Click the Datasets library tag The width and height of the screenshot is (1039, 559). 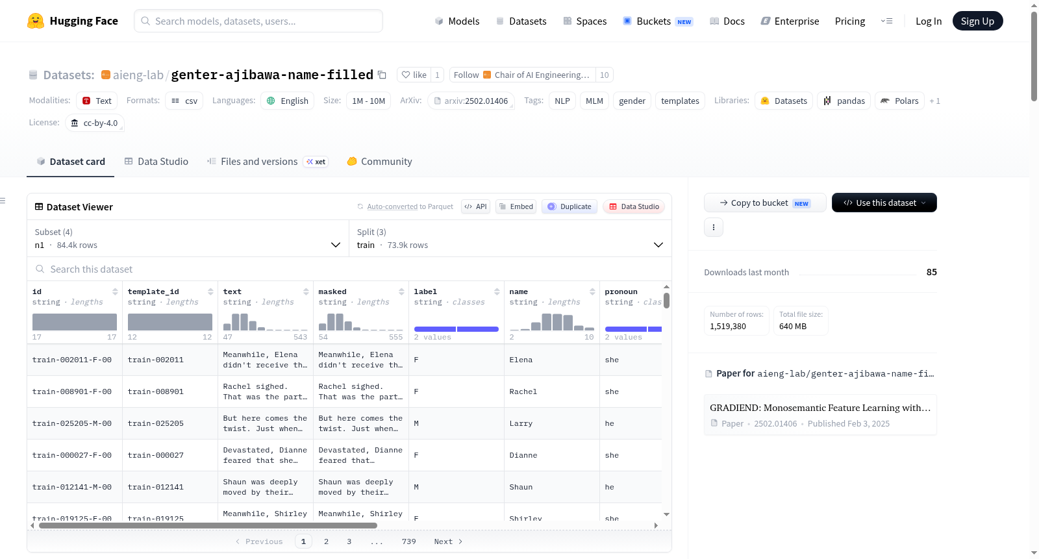(x=784, y=101)
